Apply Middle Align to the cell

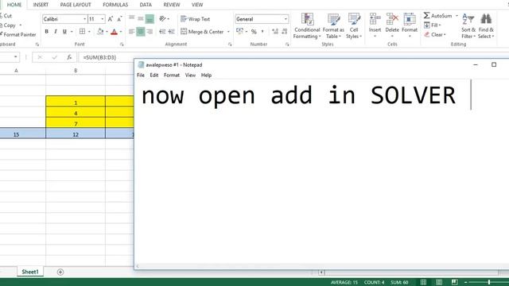pos(141,18)
